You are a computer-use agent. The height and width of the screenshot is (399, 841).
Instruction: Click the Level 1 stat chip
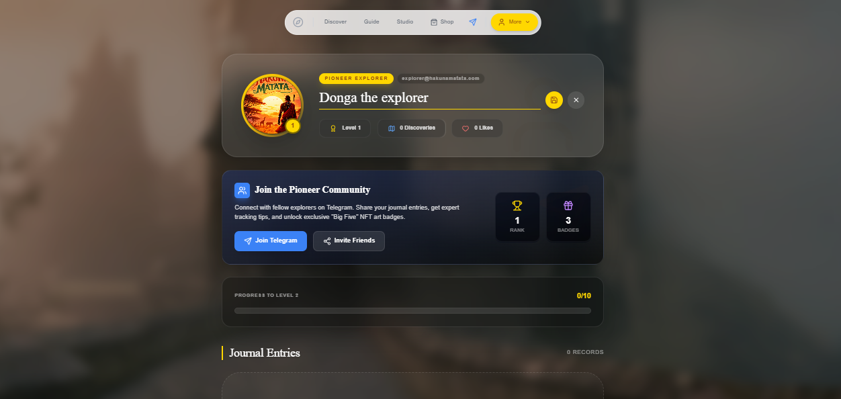pos(345,128)
